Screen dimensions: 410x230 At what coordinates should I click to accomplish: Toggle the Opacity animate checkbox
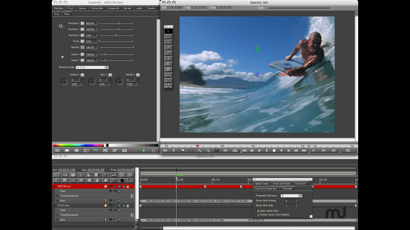[x=82, y=47]
